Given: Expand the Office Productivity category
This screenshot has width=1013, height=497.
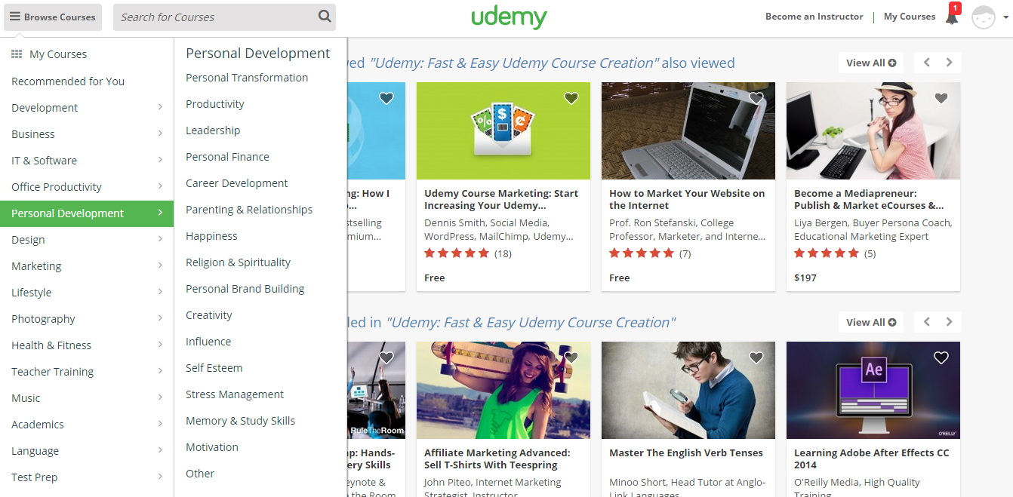Looking at the screenshot, I should (x=87, y=187).
